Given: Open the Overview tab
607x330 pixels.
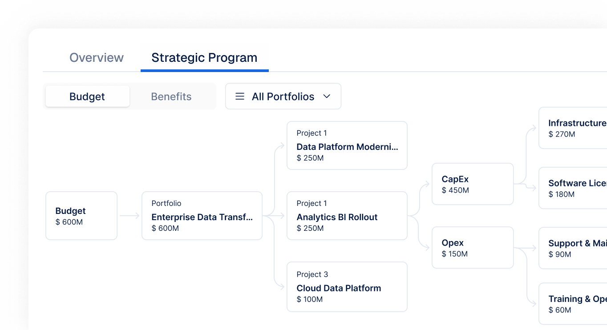Looking at the screenshot, I should (97, 57).
